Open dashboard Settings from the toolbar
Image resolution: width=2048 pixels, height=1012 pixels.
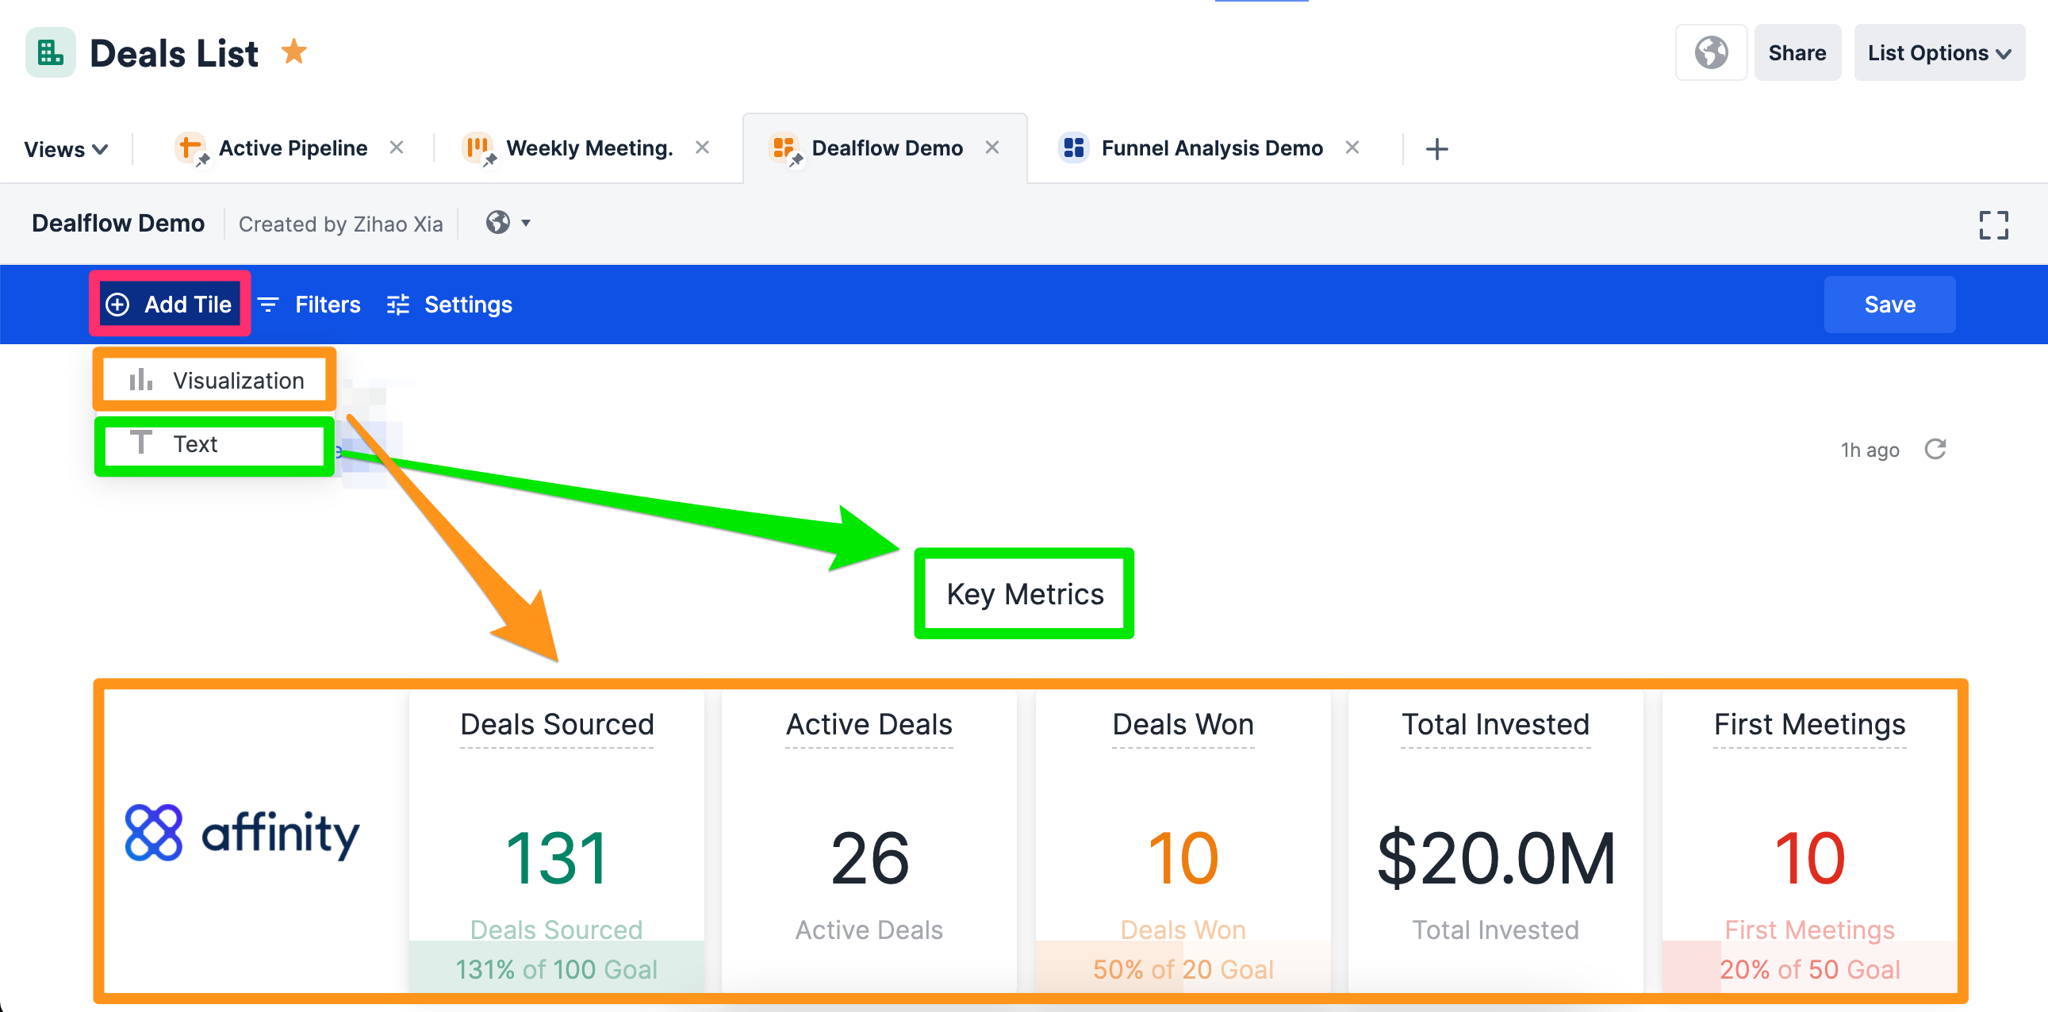pyautogui.click(x=467, y=305)
